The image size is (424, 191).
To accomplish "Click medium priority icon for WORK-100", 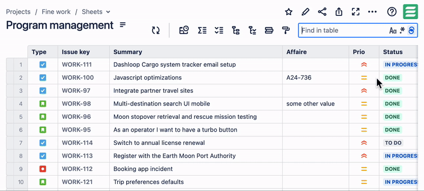I will pyautogui.click(x=364, y=77).
